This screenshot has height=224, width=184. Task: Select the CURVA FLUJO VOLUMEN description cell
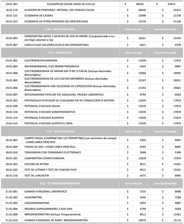pos(56,45)
